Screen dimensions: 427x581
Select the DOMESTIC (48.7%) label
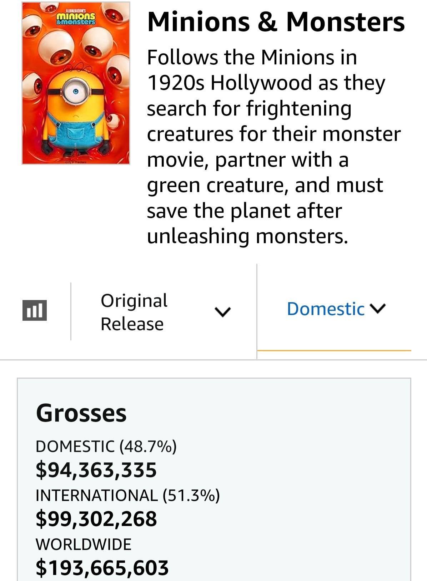click(x=106, y=446)
